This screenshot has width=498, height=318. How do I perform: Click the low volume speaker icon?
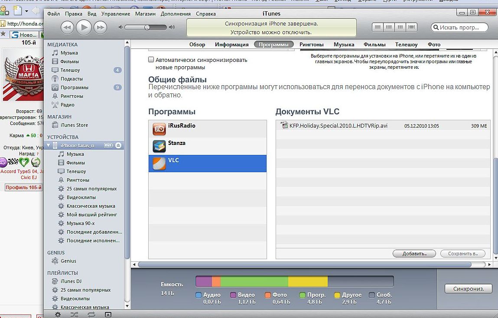120,27
